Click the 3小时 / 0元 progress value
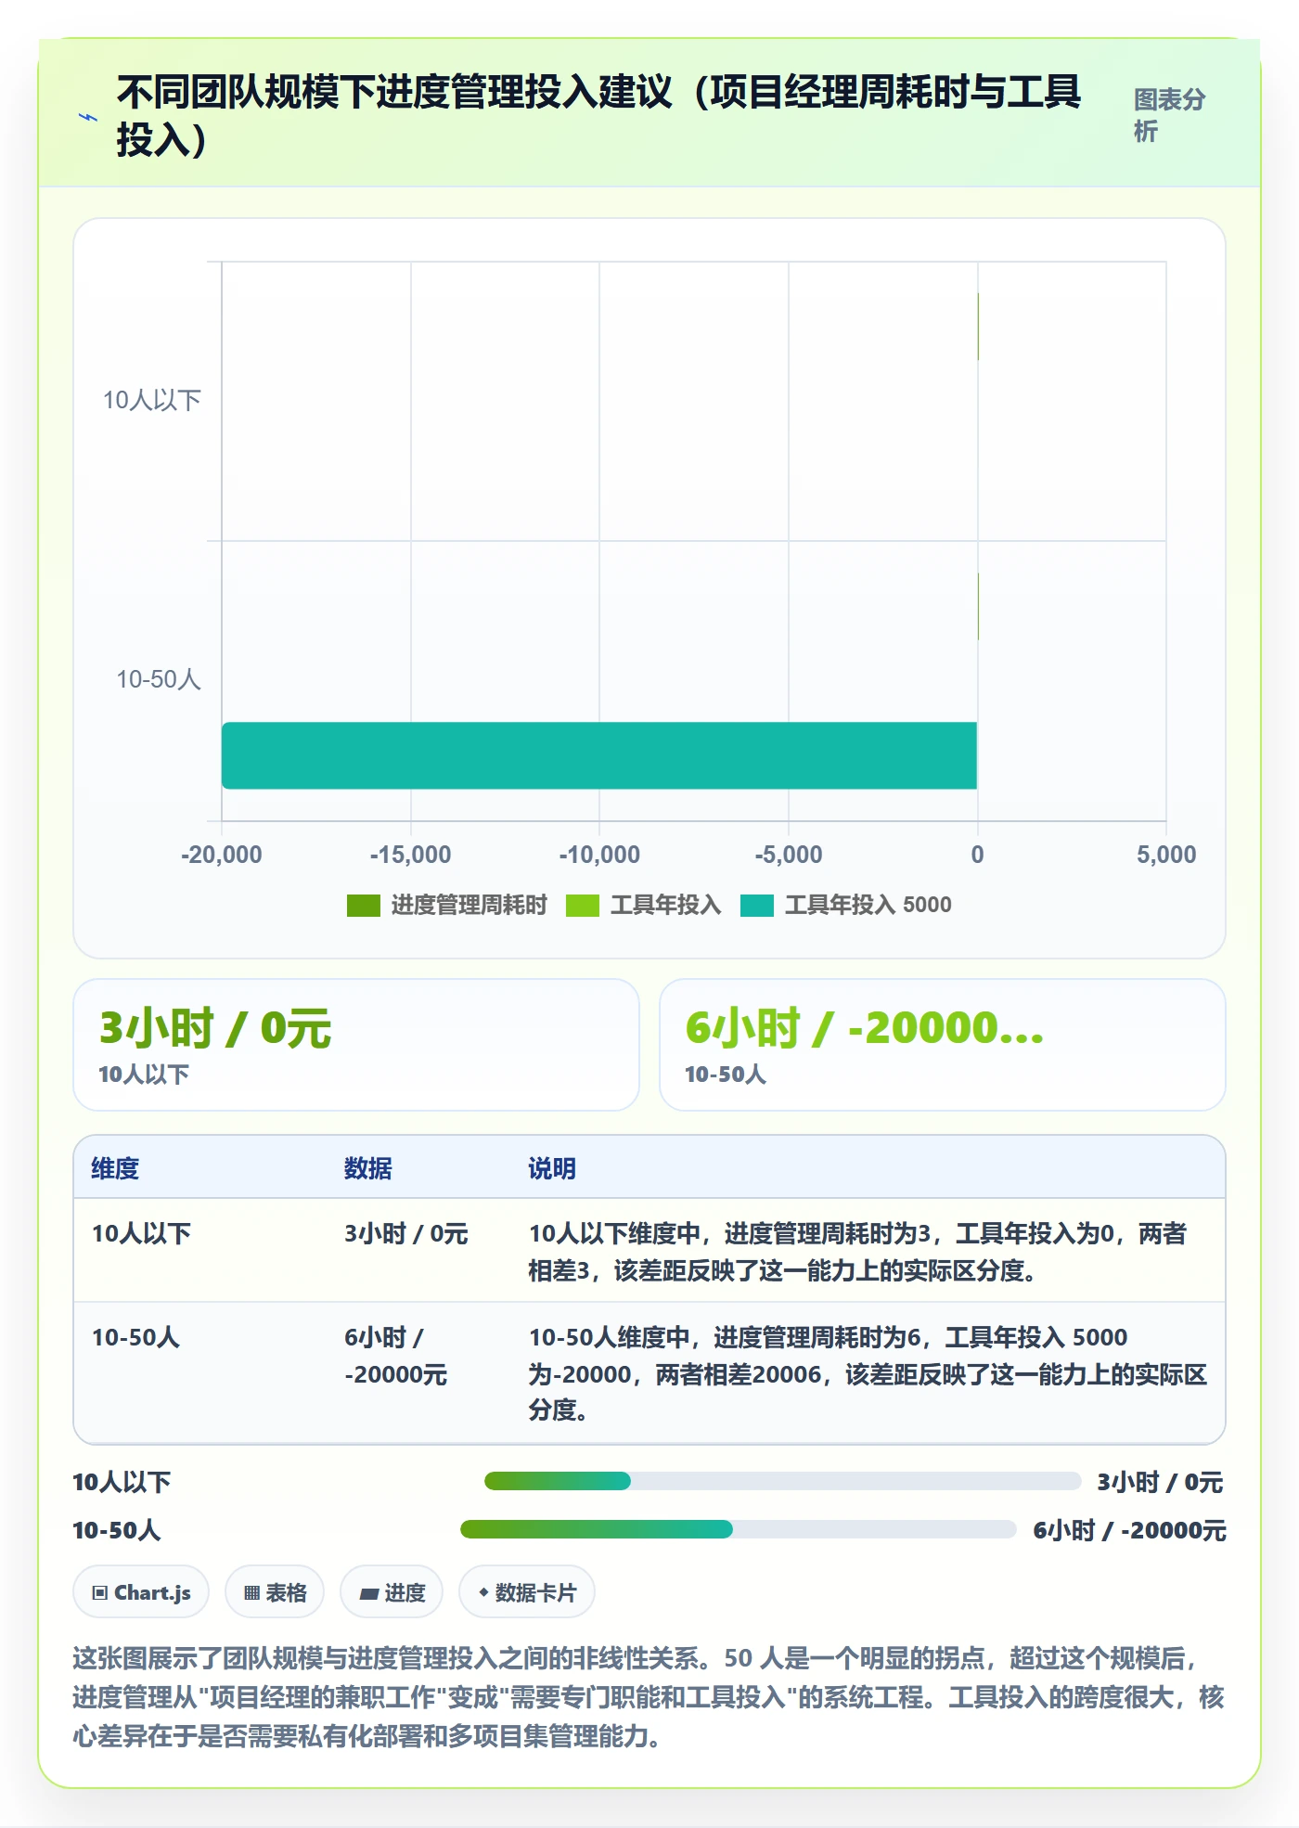This screenshot has height=1828, width=1299. click(x=1160, y=1482)
